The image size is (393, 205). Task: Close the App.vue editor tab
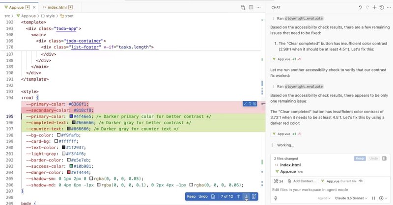pyautogui.click(x=34, y=7)
